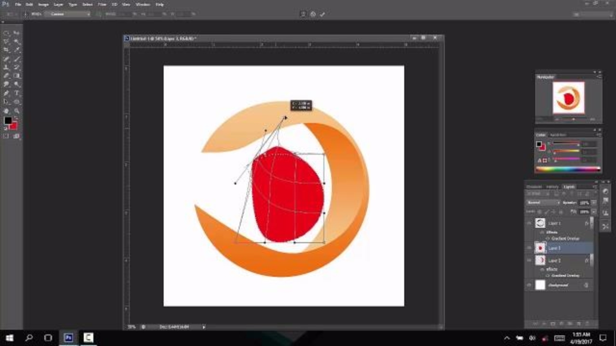Screen dimensions: 616x346
Task: Toggle visibility of Layer 3
Action: click(x=529, y=248)
